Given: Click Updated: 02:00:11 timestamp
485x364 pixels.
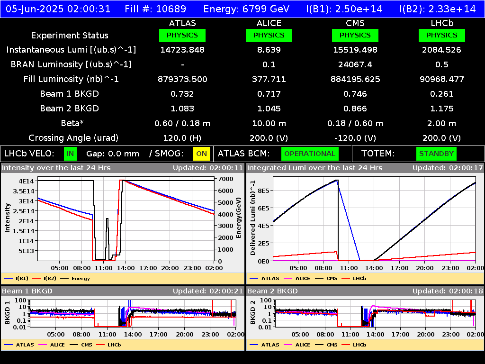Looking at the screenshot, I should coord(208,168).
